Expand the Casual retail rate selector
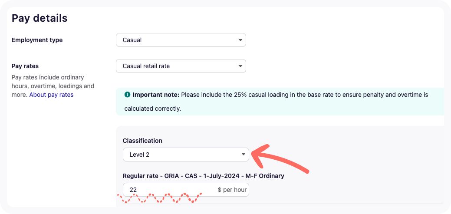The height and width of the screenshot is (214, 451). [181, 66]
